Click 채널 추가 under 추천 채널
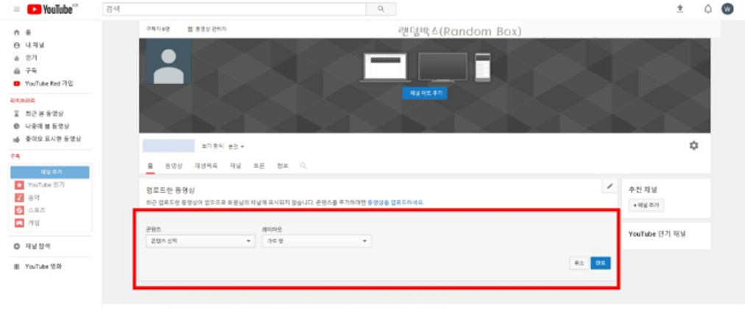745x309 pixels. coord(646,206)
